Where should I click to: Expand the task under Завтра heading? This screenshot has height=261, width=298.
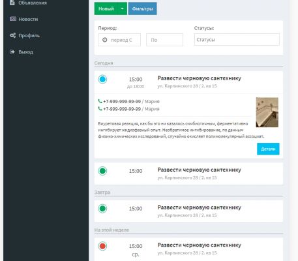188,211
